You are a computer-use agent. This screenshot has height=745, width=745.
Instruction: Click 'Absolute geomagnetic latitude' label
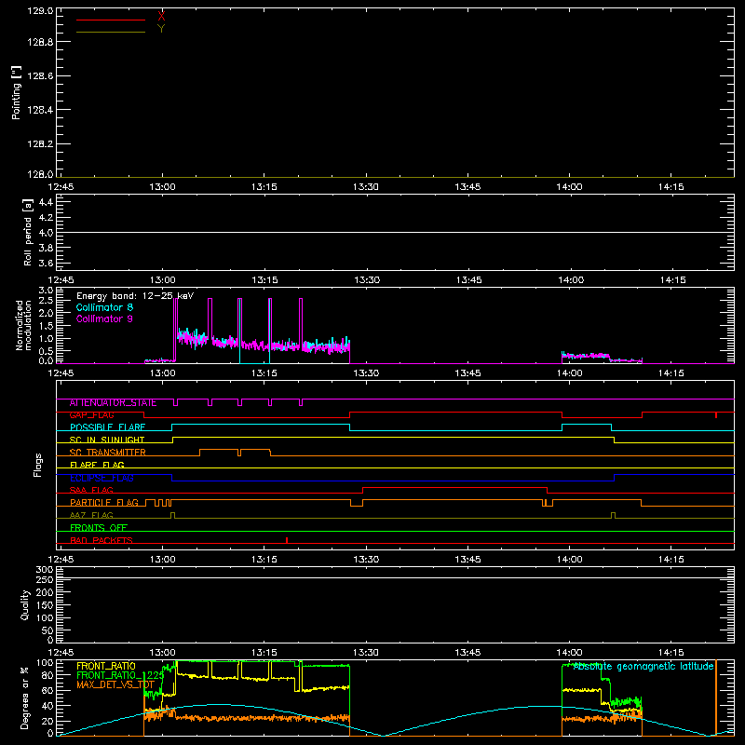(643, 667)
